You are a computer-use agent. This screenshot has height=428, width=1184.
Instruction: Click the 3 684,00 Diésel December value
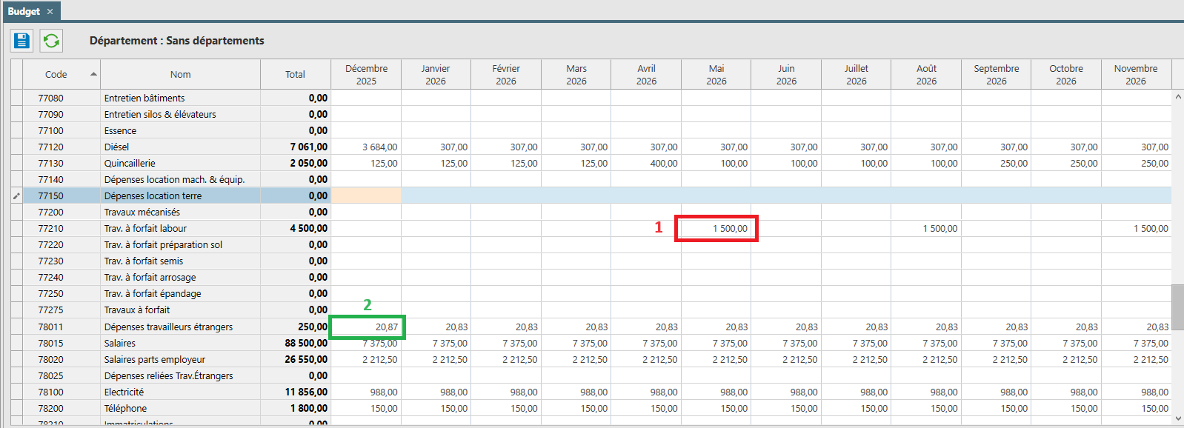click(x=380, y=147)
